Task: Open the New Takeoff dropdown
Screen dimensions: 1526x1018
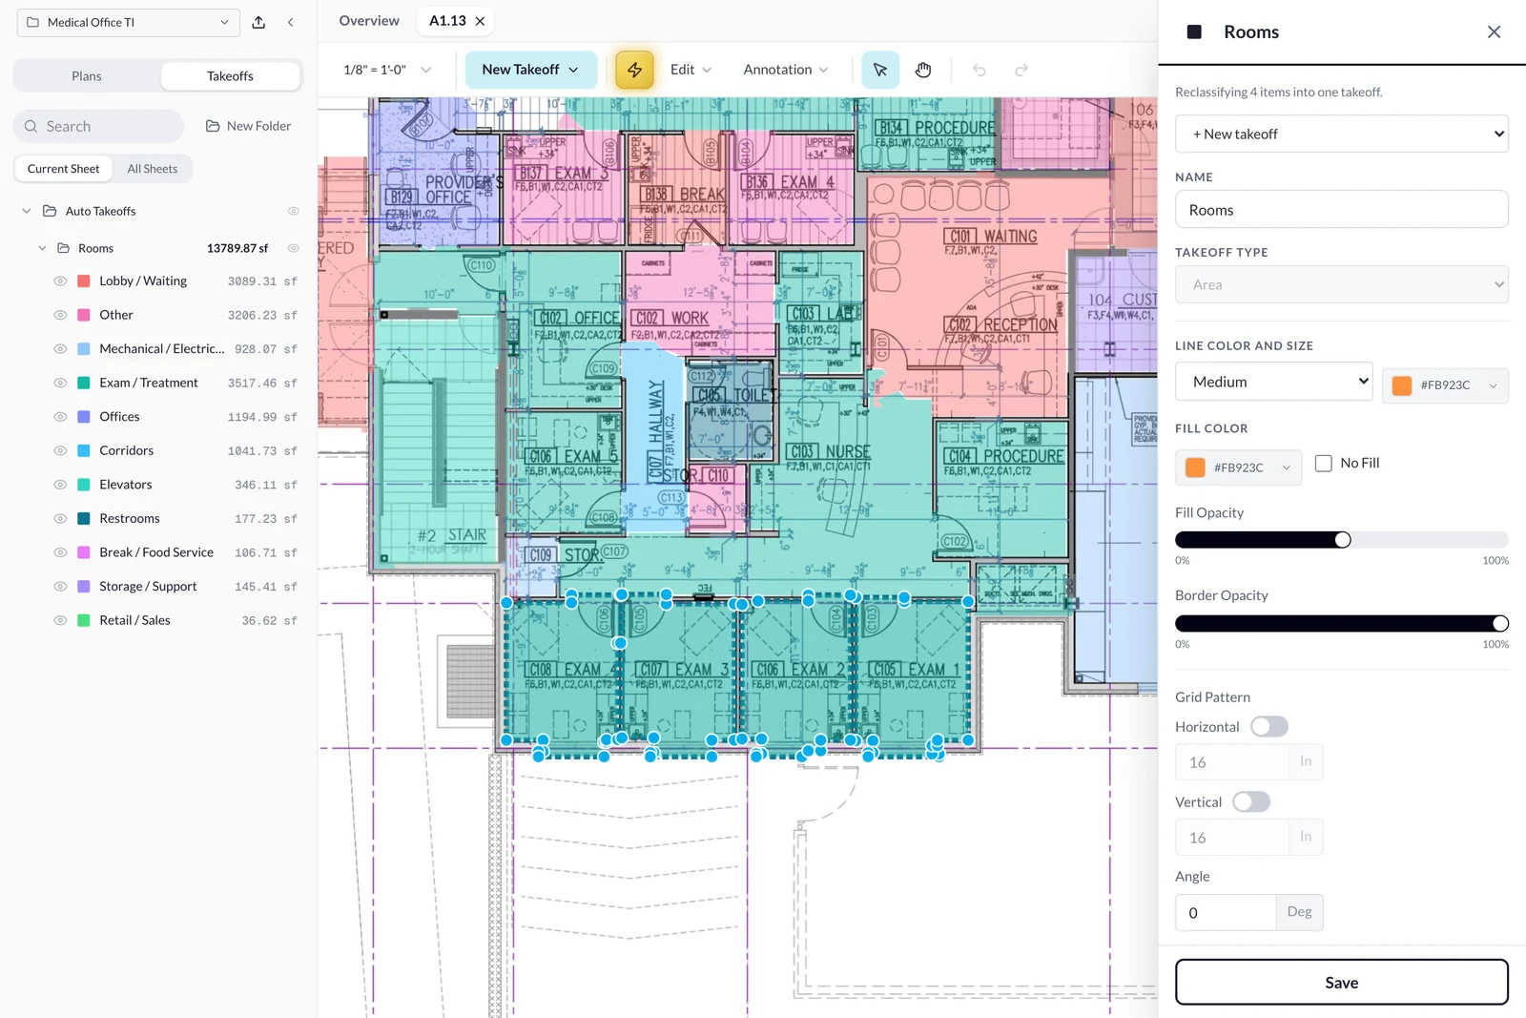Action: (x=531, y=70)
